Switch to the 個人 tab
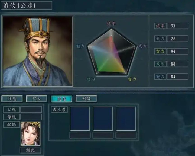Screen dimensions: 195x156 (x=37, y=99)
